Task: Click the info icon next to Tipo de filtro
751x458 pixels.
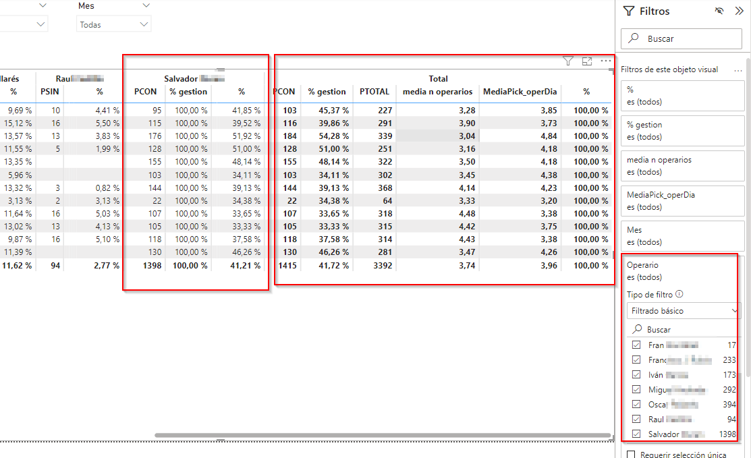Action: [x=679, y=294]
